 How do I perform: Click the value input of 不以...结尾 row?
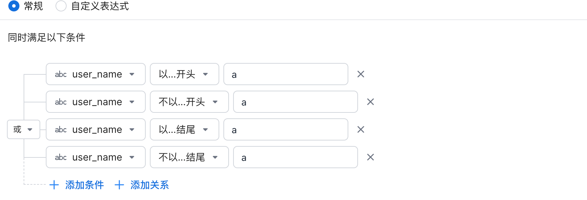click(295, 157)
